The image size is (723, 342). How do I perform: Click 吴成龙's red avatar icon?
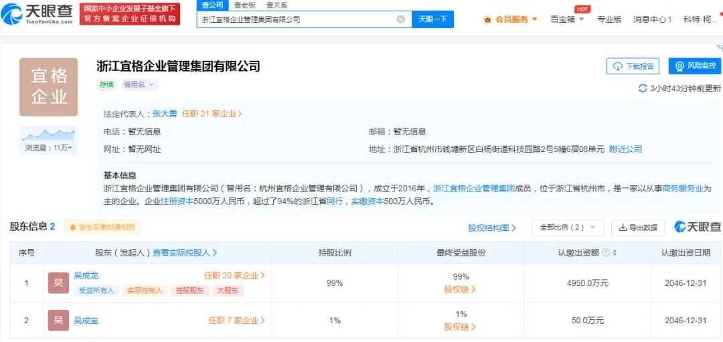[58, 282]
